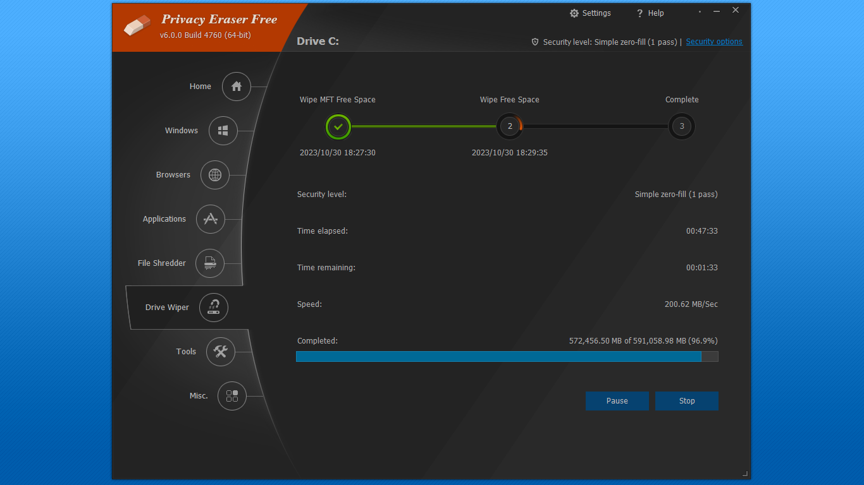
Task: Open the Home panel in the sidebar
Action: (x=236, y=87)
